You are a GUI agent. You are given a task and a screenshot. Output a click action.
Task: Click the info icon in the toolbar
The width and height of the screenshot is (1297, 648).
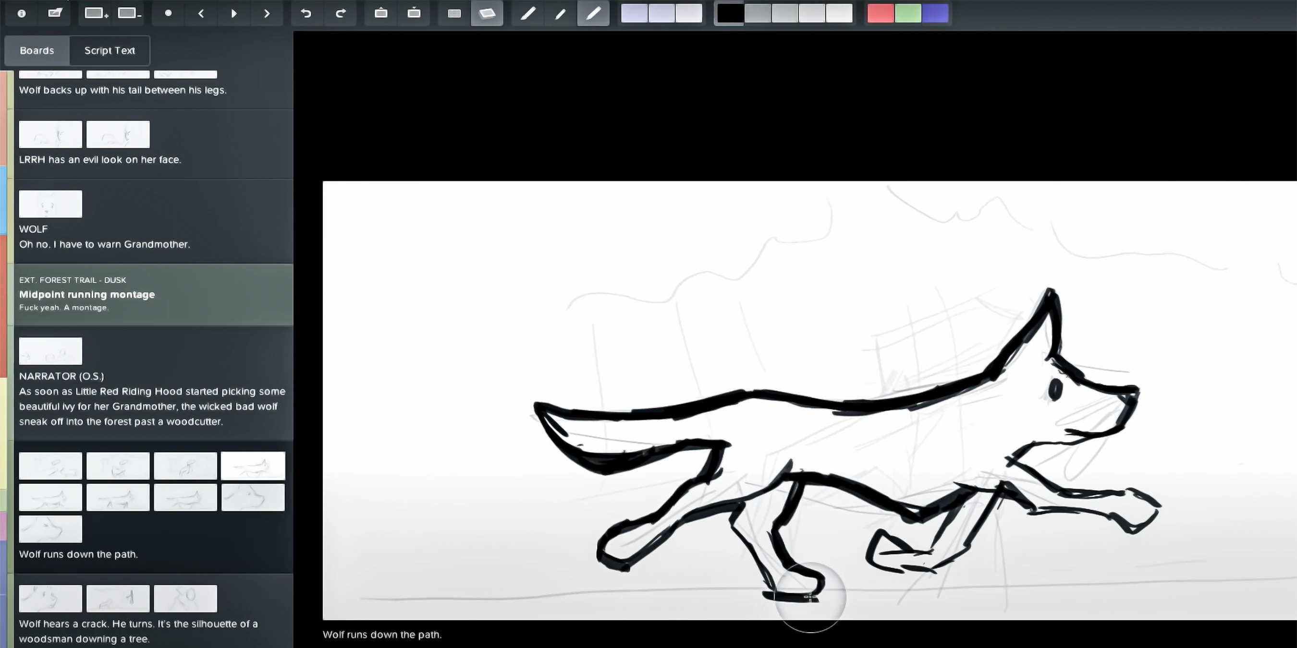pos(21,13)
